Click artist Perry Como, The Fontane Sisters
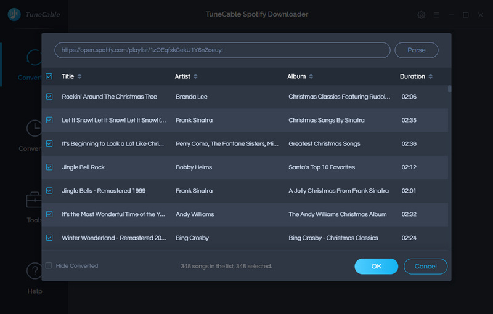This screenshot has height=314, width=493. point(227,143)
